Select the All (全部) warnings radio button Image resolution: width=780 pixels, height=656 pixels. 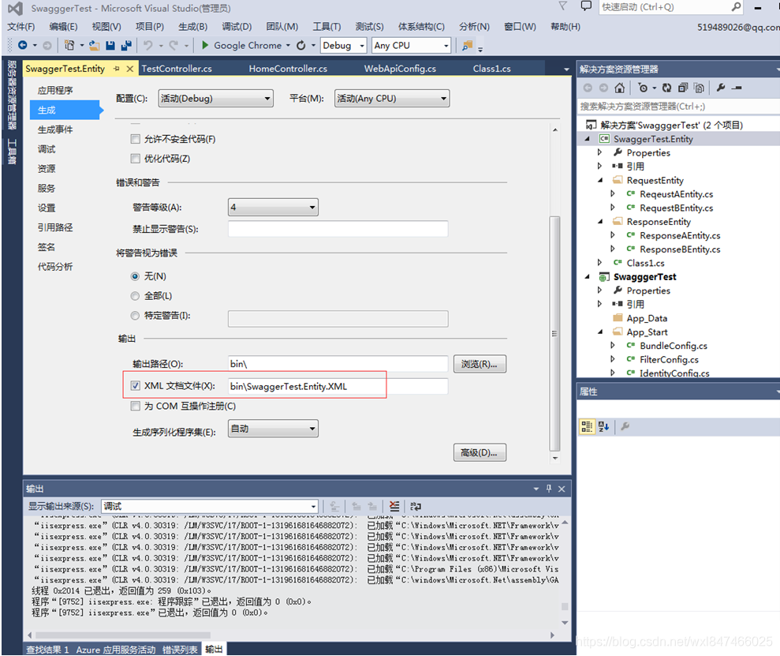[x=135, y=296]
